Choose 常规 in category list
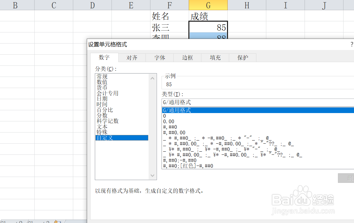This screenshot has width=354, height=223. (102, 77)
